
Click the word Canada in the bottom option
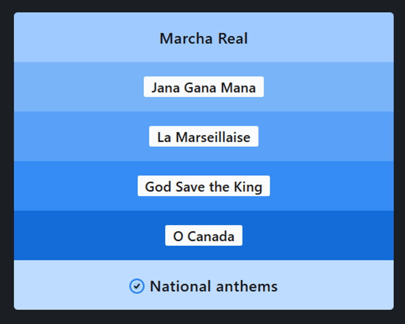pos(211,236)
